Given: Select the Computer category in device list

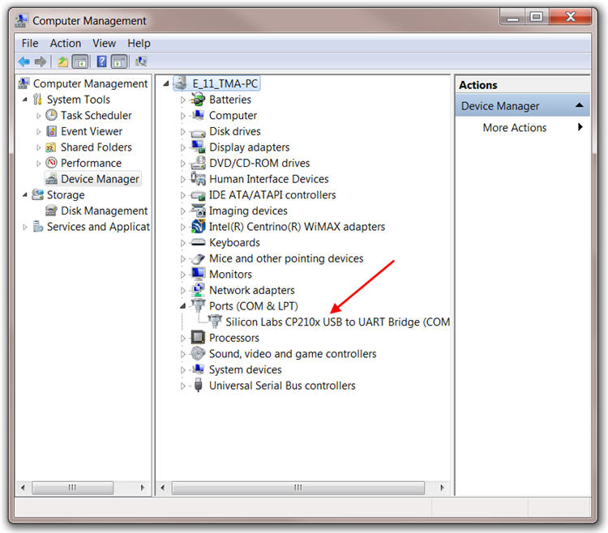Looking at the screenshot, I should [x=233, y=116].
